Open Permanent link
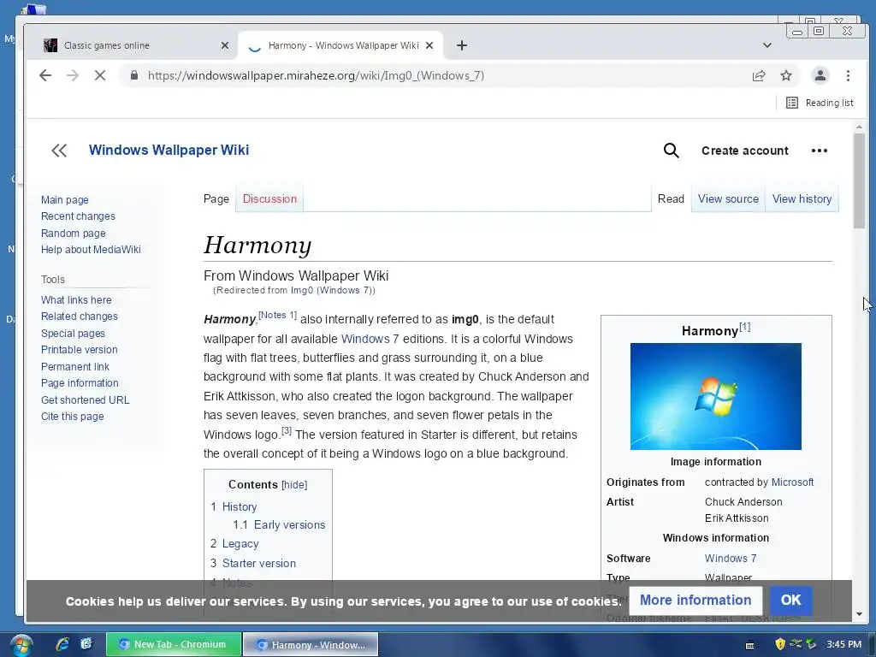This screenshot has height=657, width=876. tap(75, 366)
